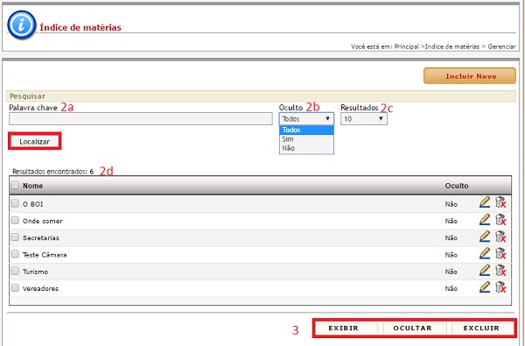Click the Turismo row name
The image size is (525, 346).
tap(35, 272)
